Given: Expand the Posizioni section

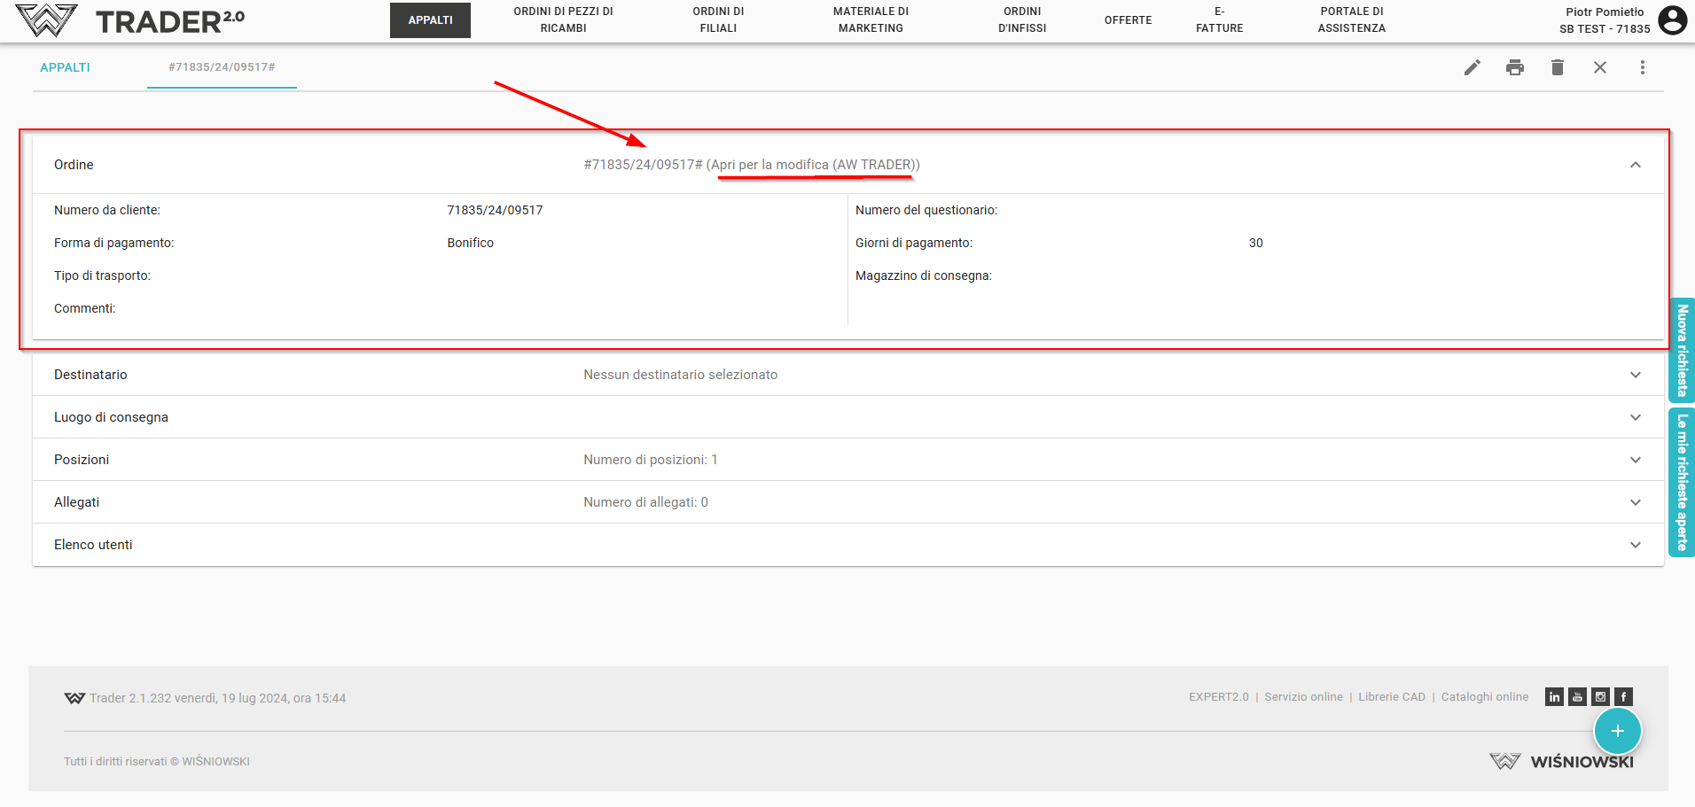Looking at the screenshot, I should point(1635,460).
